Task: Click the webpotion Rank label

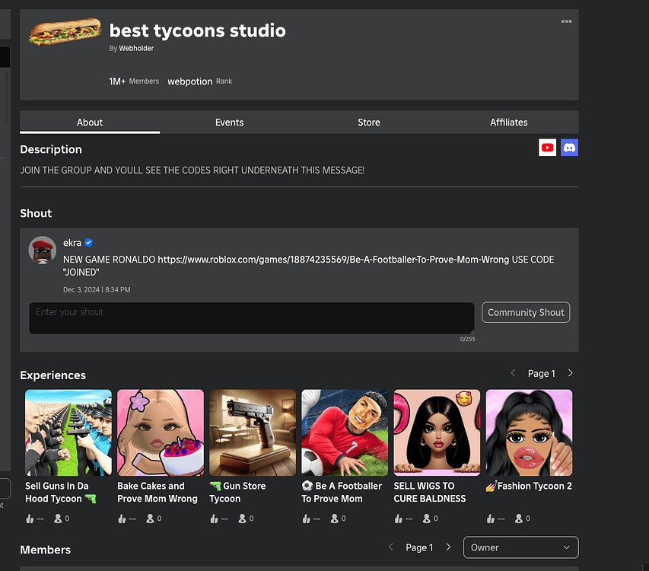Action: click(x=199, y=81)
